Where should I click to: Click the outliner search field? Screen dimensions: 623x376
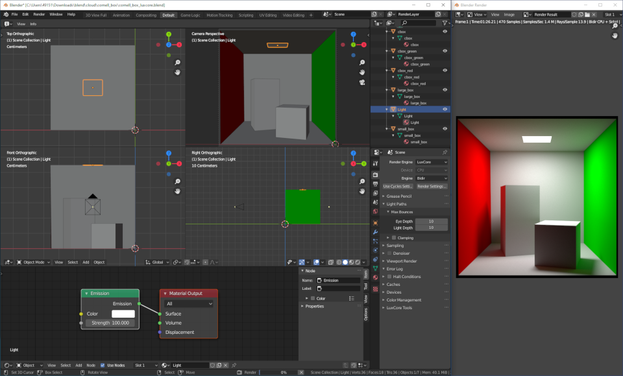coord(419,23)
